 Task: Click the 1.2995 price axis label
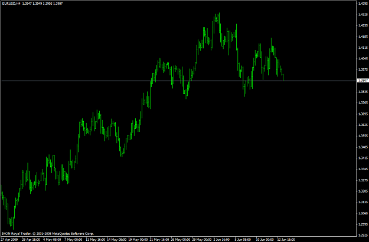[x=363, y=224]
